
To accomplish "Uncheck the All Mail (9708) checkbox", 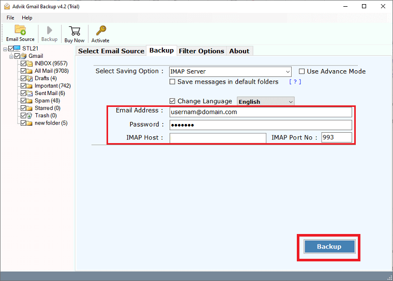I will point(23,71).
